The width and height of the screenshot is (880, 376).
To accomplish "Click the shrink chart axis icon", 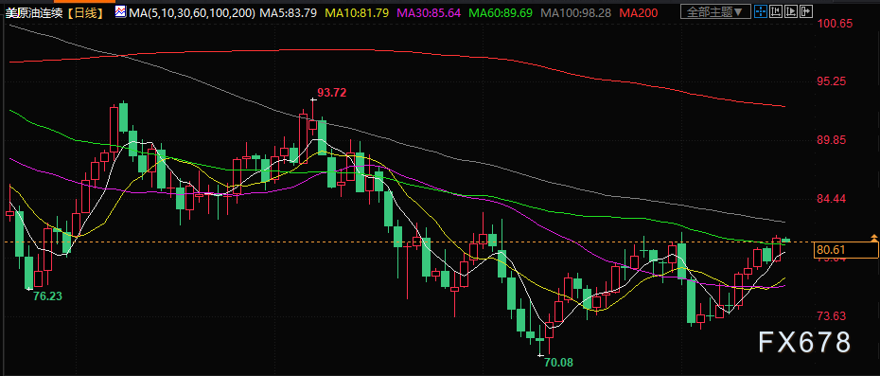I will pos(776,11).
